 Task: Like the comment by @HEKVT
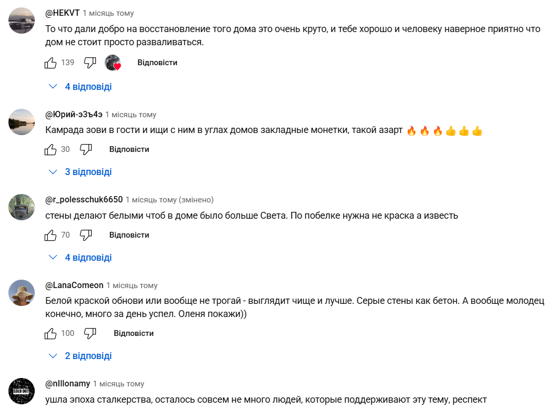coord(50,63)
